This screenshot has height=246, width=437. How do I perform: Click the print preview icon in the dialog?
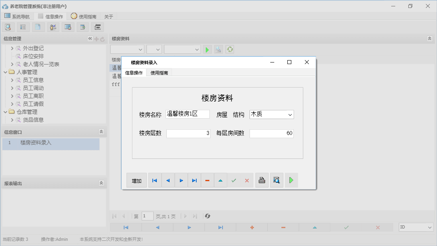(277, 180)
